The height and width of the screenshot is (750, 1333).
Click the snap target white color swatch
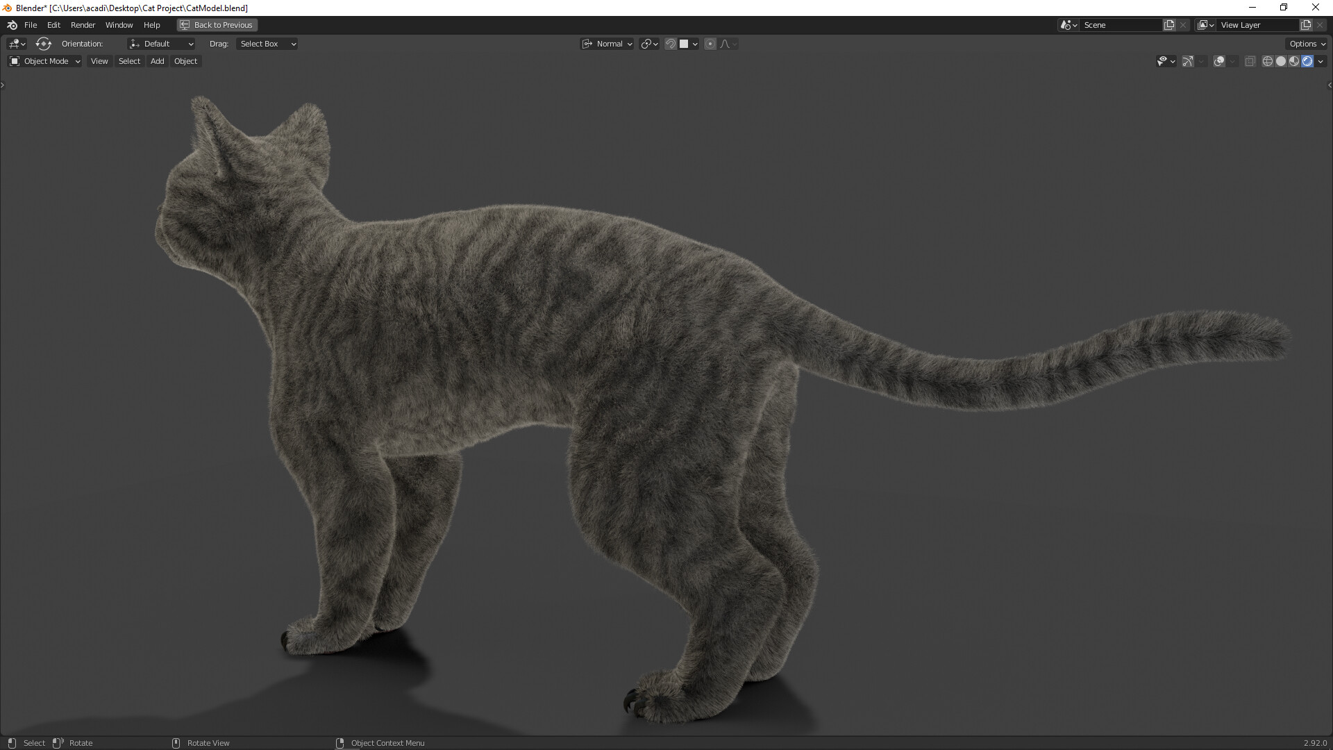pos(685,44)
